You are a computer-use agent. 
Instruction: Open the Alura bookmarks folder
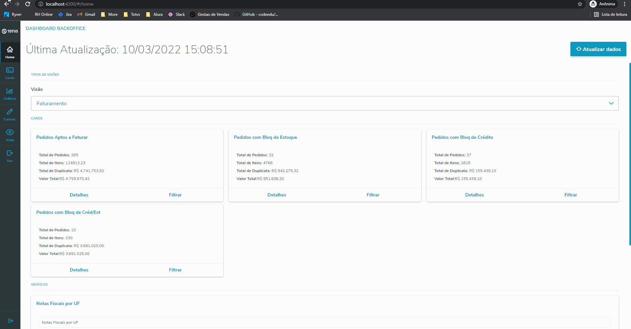pyautogui.click(x=154, y=14)
